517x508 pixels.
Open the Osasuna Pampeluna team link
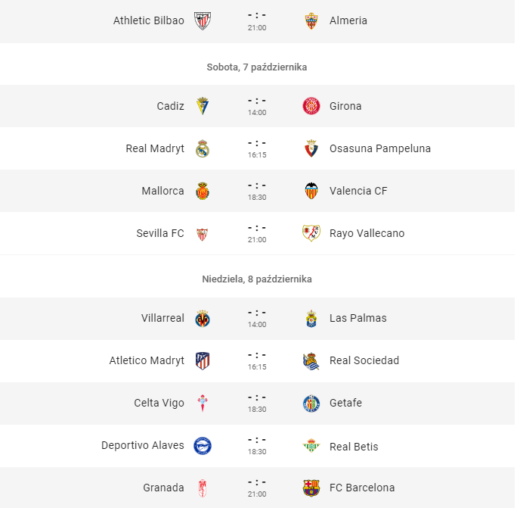click(380, 148)
